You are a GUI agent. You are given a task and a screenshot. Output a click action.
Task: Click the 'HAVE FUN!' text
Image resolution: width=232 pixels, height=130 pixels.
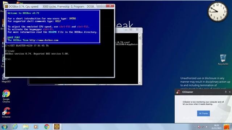(x=14, y=38)
